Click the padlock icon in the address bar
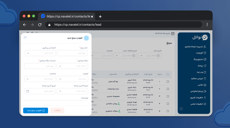 pos(49,25)
